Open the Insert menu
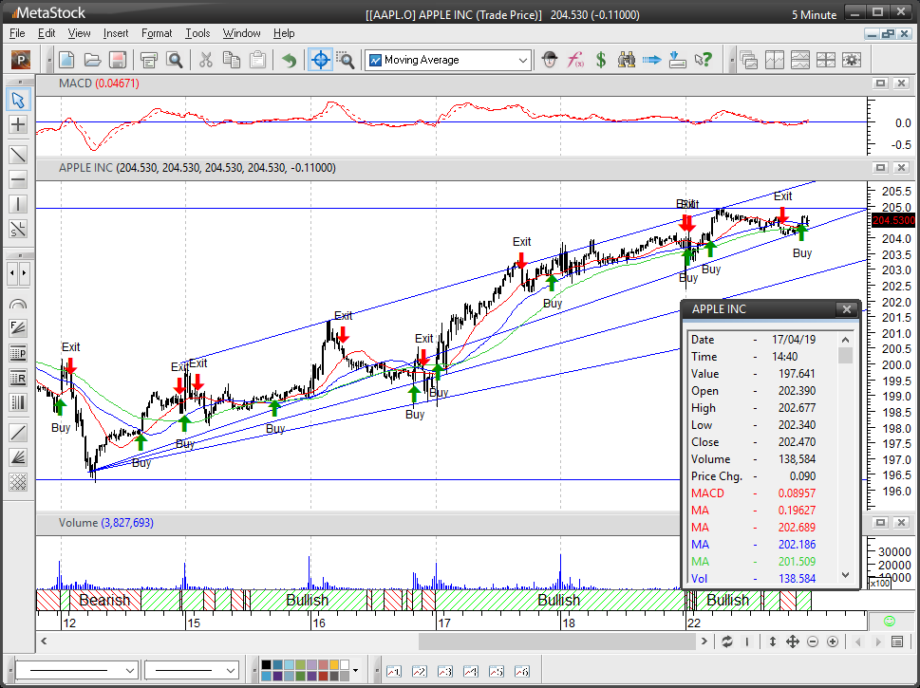Screen dimensions: 920x688 click(116, 33)
